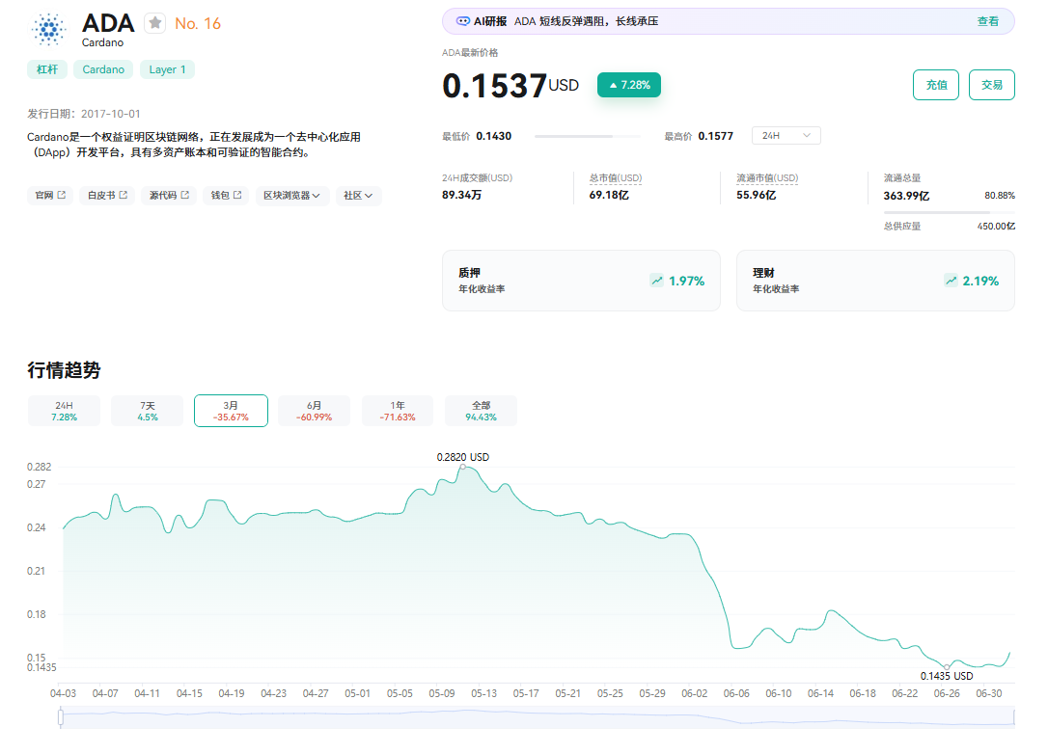Click the 杠杆 tag

pyautogui.click(x=46, y=69)
